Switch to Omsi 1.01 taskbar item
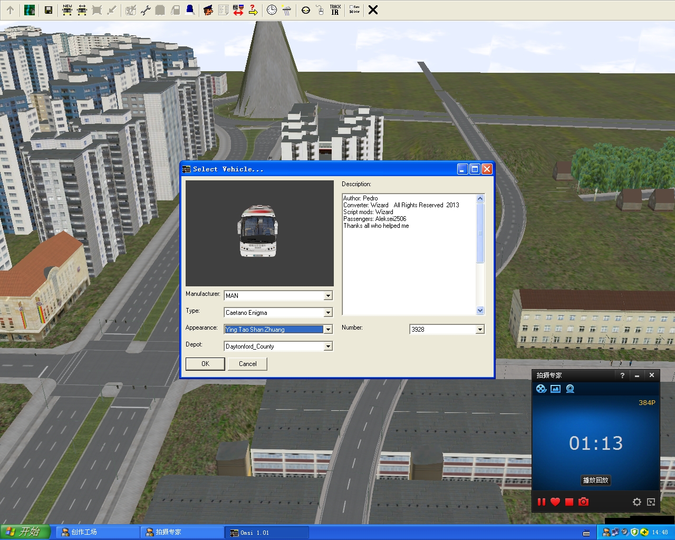The height and width of the screenshot is (540, 675). (x=266, y=533)
